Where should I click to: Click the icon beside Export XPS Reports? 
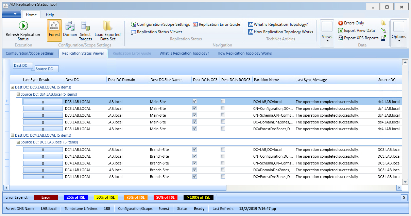point(383,38)
